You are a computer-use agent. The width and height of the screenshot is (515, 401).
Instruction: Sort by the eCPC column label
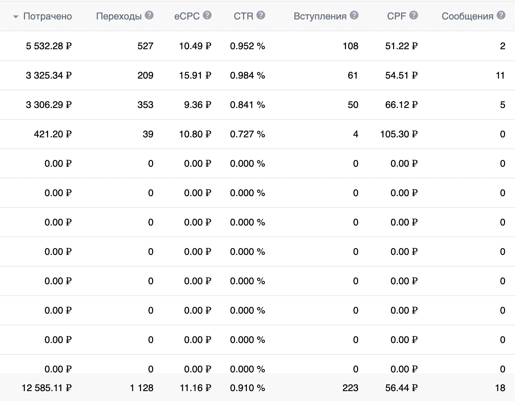(187, 16)
